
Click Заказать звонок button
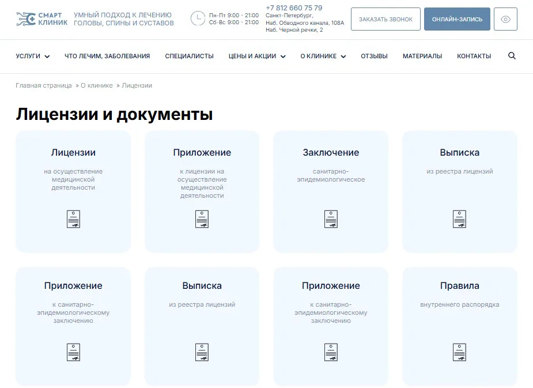386,20
